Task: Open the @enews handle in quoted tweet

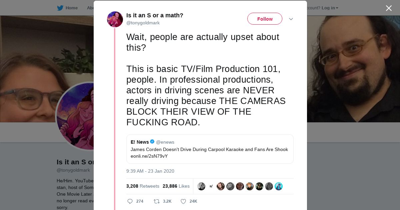Action: [x=165, y=142]
